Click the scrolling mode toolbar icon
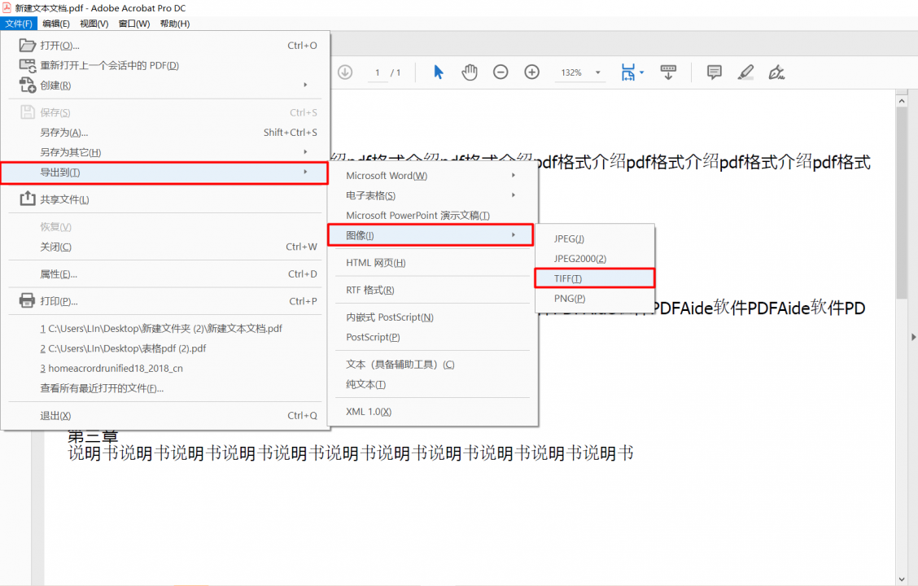918x586 pixels. (668, 72)
